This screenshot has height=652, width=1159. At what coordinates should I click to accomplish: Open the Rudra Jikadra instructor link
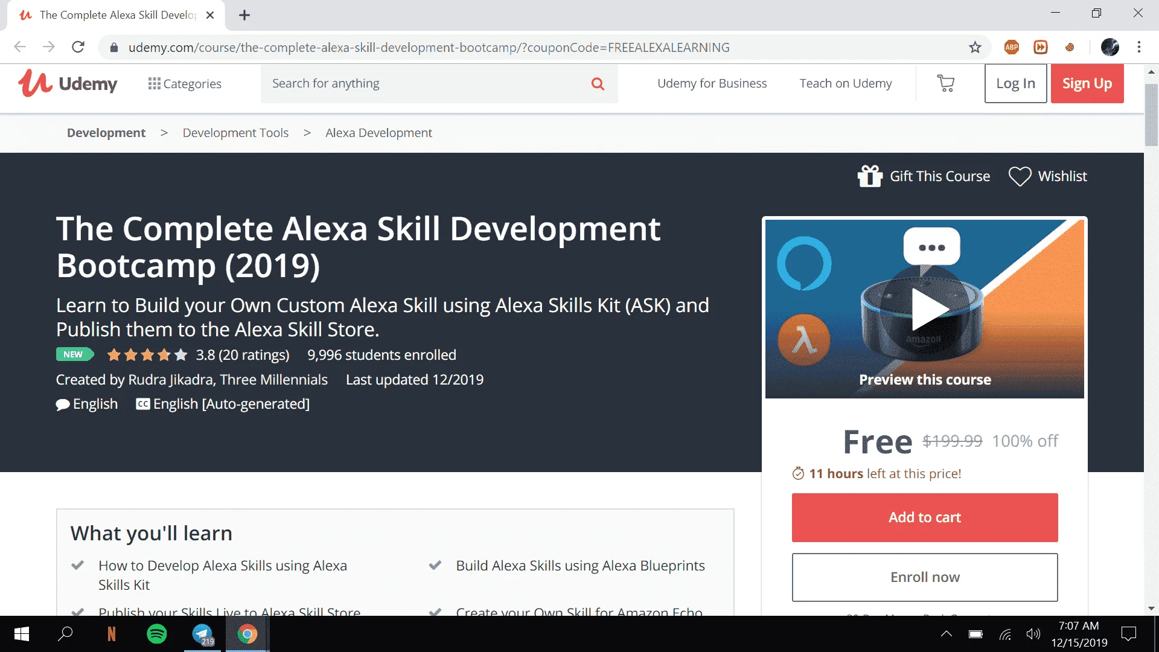coord(171,380)
